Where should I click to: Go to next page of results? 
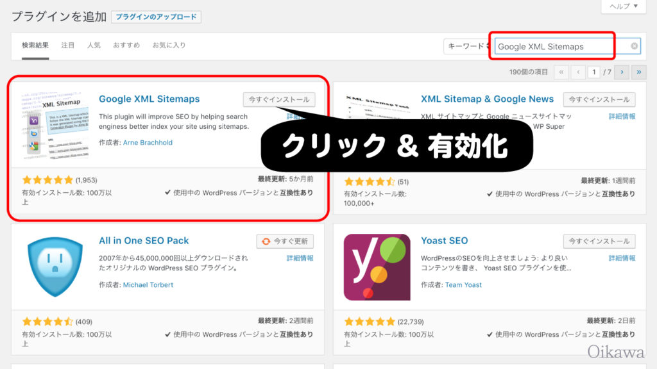(x=622, y=72)
